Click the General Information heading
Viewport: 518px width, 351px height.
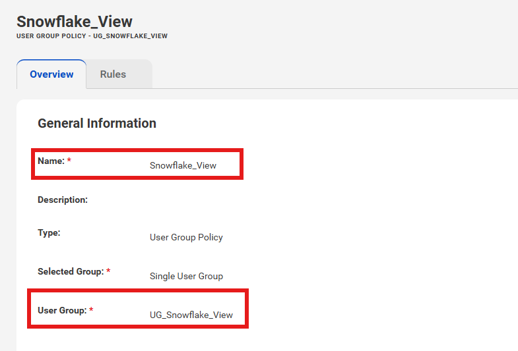97,123
